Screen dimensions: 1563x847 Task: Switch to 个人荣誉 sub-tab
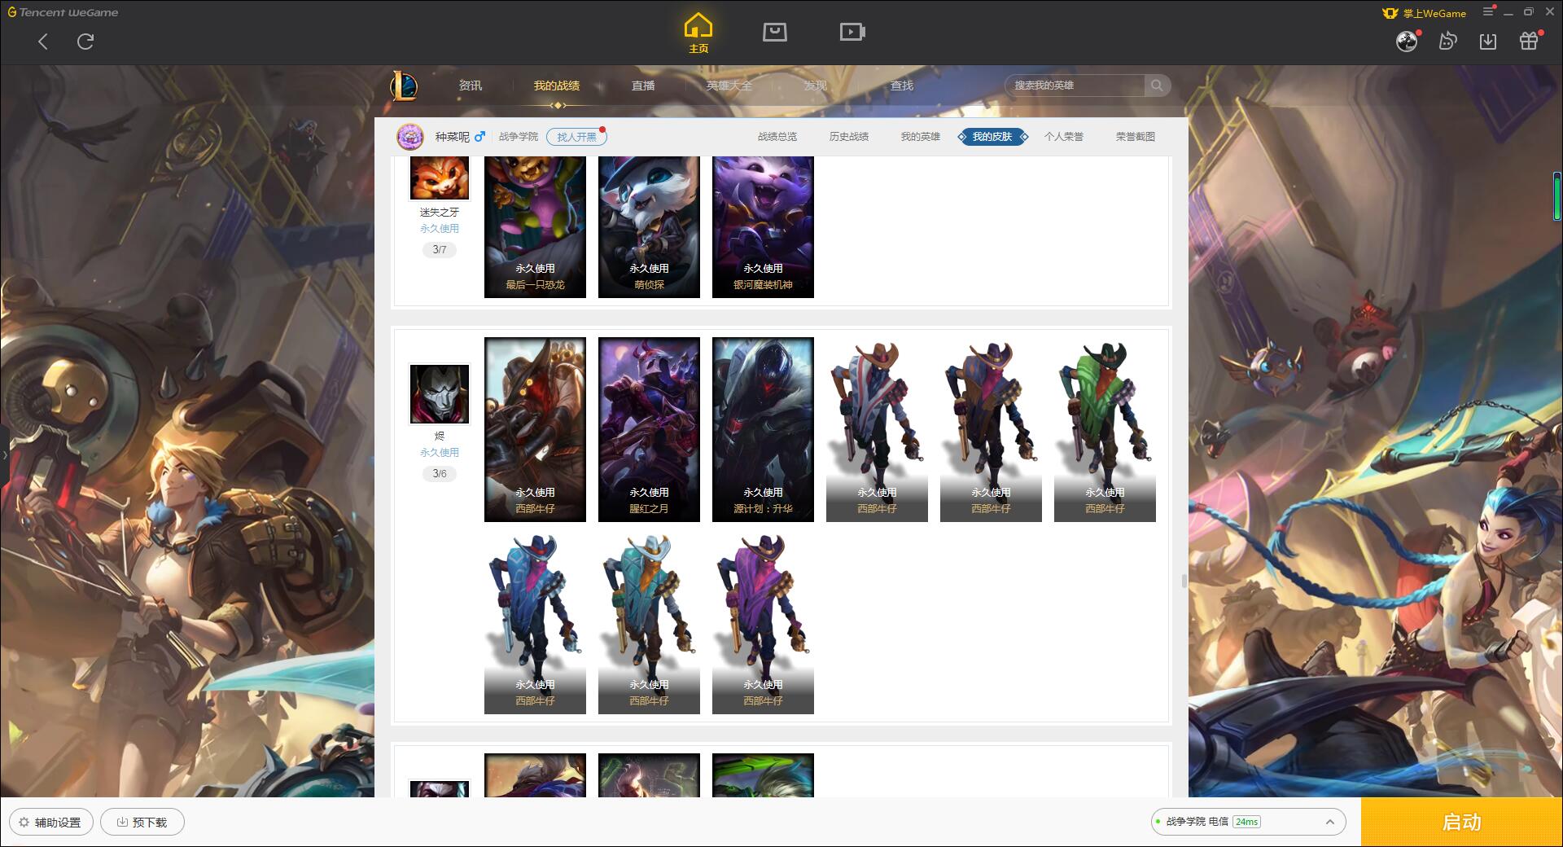pos(1064,137)
